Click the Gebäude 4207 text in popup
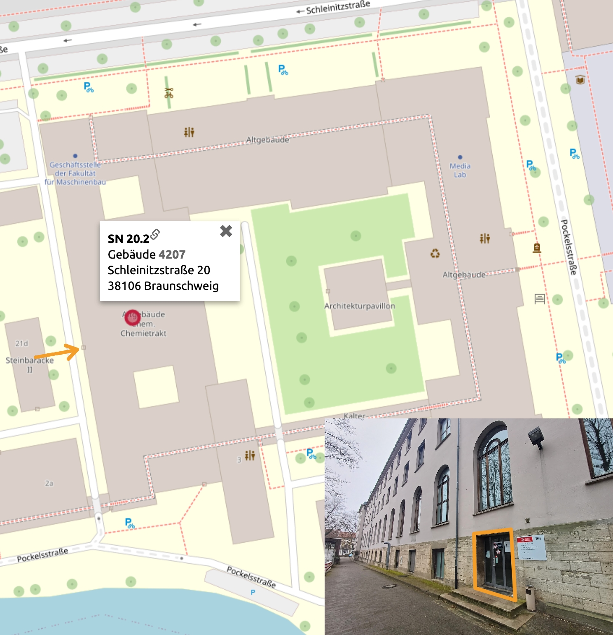Viewport: 613px width, 635px height. coord(147,254)
